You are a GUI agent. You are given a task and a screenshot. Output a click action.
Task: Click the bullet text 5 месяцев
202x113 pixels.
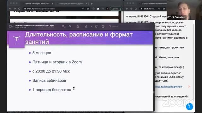[x=42, y=53]
